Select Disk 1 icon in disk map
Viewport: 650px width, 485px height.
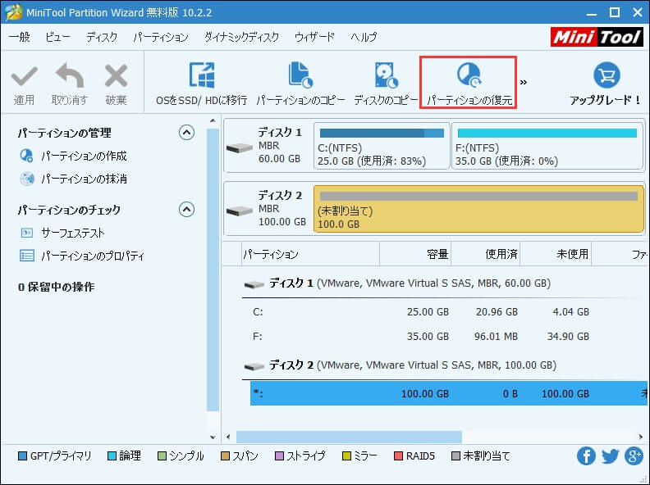240,147
